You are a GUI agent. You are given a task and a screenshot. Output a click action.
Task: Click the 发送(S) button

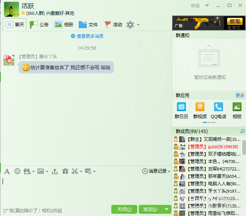[x=150, y=209]
